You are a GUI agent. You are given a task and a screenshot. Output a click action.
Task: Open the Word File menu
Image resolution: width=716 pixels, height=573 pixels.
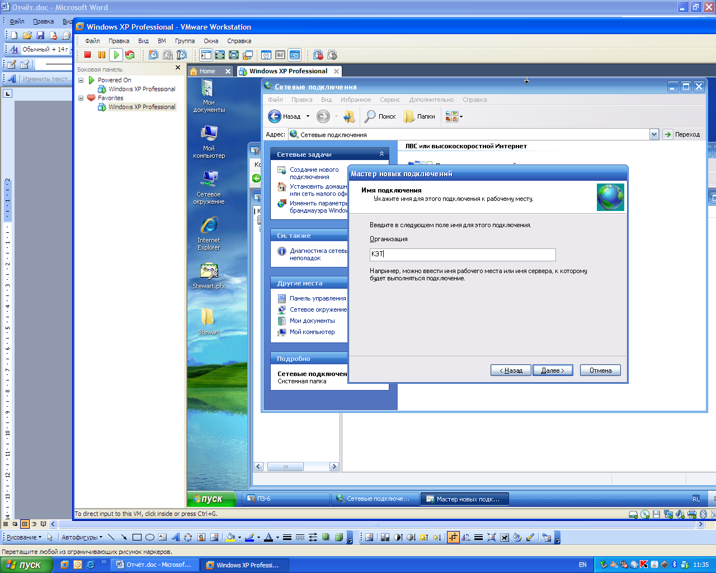click(x=17, y=21)
